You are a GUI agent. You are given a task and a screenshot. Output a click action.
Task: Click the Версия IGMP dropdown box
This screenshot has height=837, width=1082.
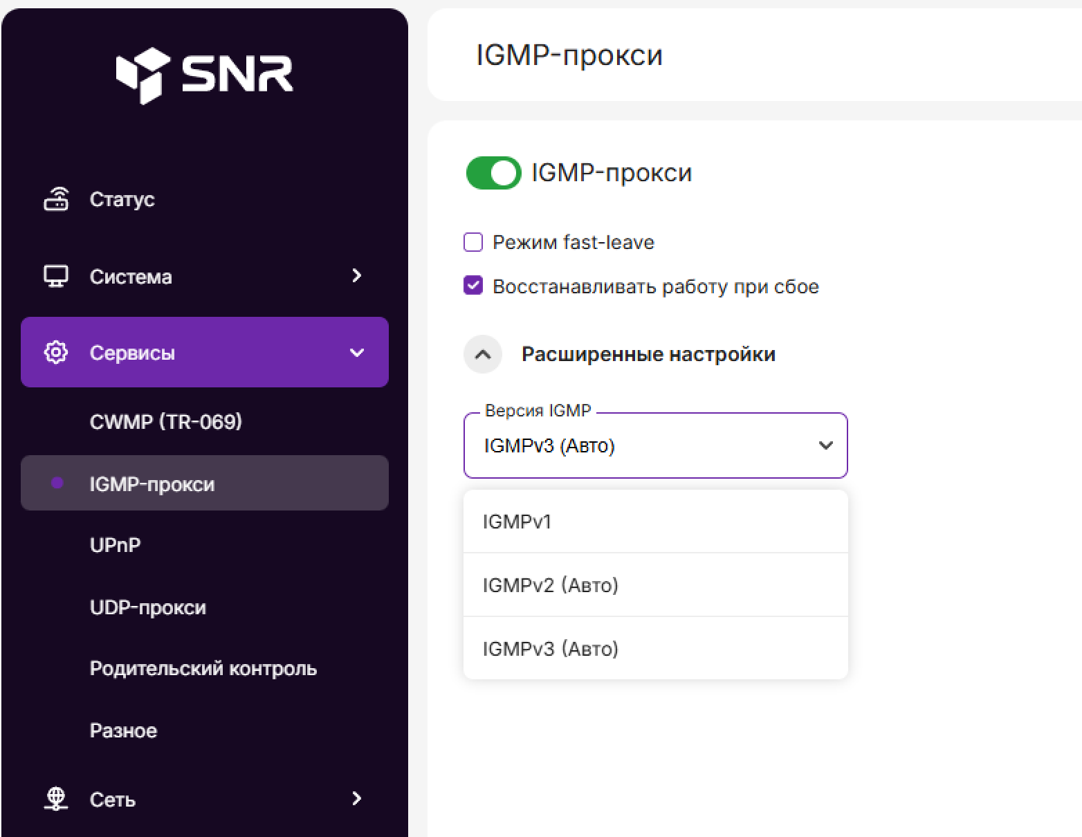(x=656, y=445)
